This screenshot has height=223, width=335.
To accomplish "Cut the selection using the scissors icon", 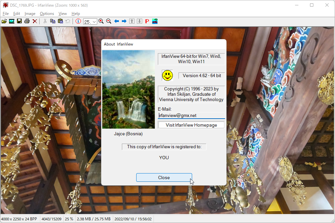I will coord(45,21).
